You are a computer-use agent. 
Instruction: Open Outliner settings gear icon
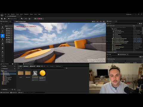pos(142,23)
